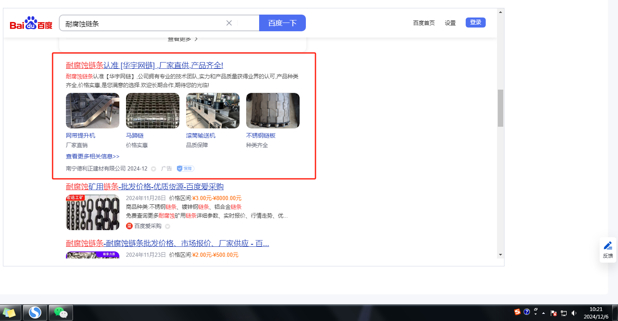Open the 马蹄链 link
The width and height of the screenshot is (618, 321).
pyautogui.click(x=135, y=135)
